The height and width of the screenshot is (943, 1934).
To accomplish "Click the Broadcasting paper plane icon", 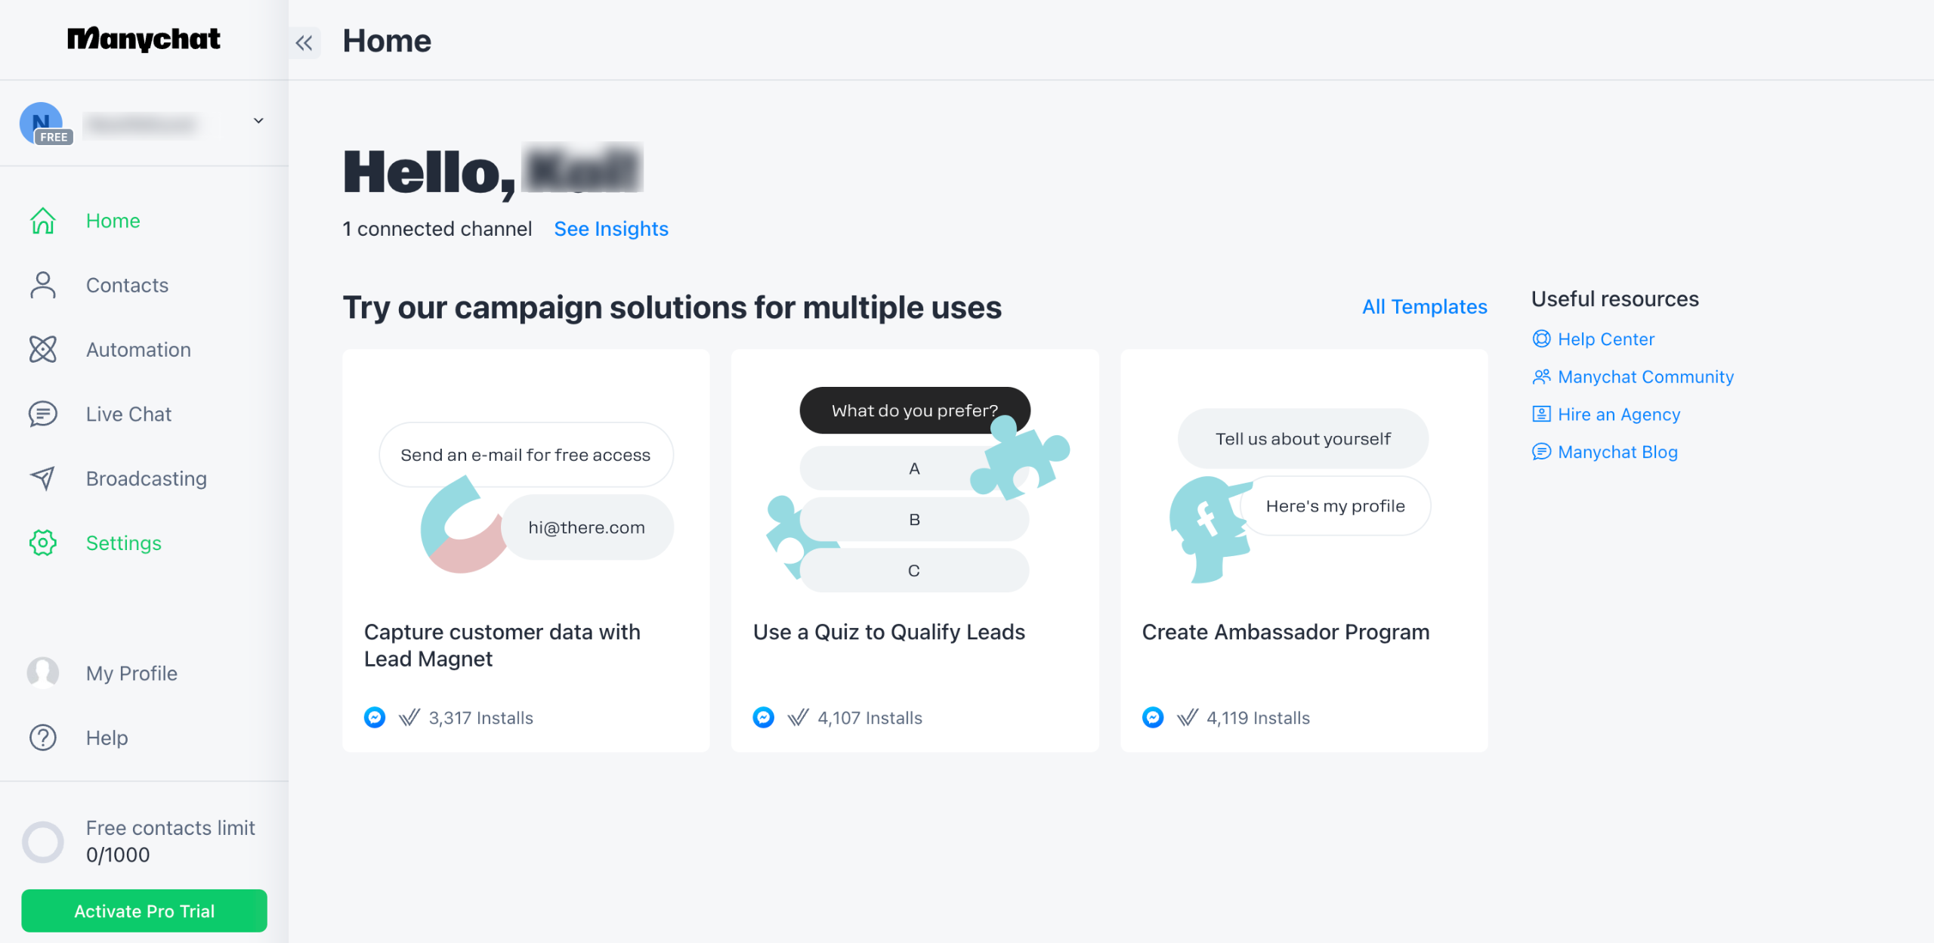I will 43,478.
